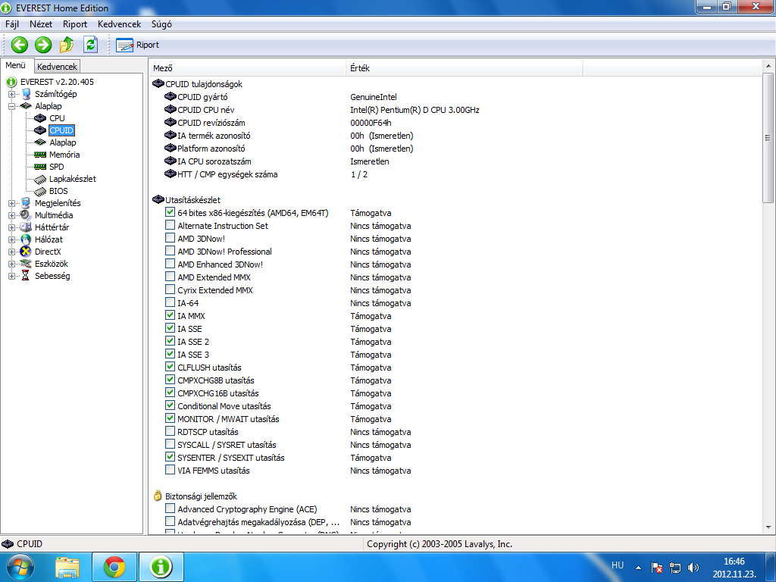
Task: Click the CPUID chip icon in tree
Action: [40, 130]
